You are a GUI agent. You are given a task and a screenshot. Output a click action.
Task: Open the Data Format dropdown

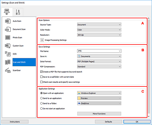tap(99, 61)
